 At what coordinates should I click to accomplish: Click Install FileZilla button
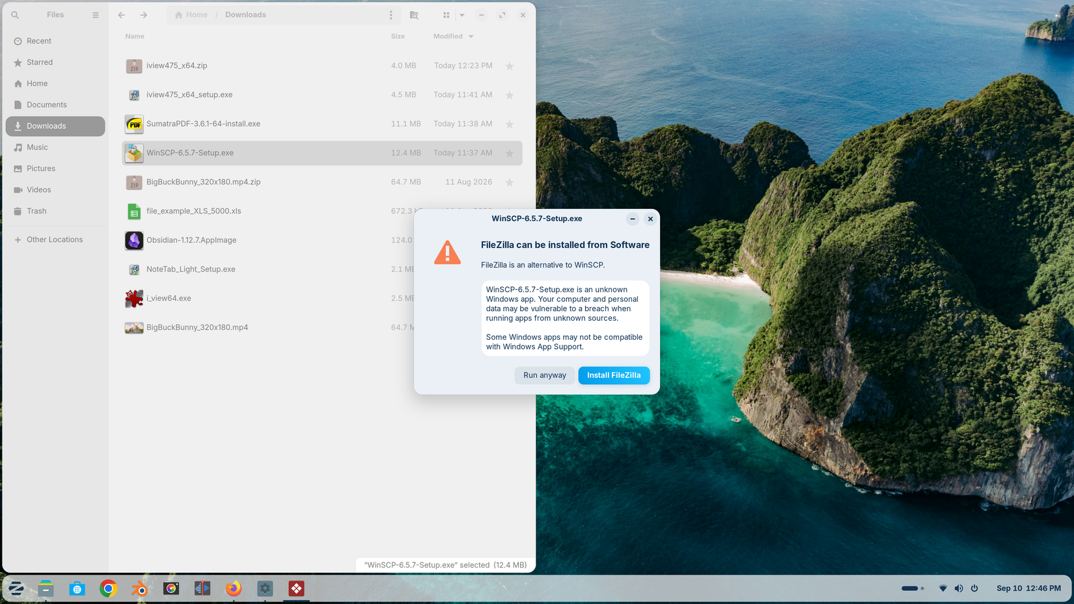(x=614, y=376)
